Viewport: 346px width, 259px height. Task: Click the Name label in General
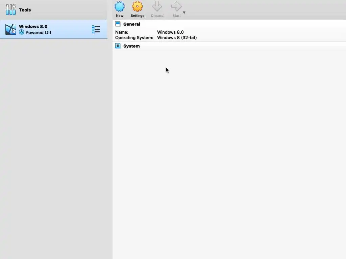122,32
